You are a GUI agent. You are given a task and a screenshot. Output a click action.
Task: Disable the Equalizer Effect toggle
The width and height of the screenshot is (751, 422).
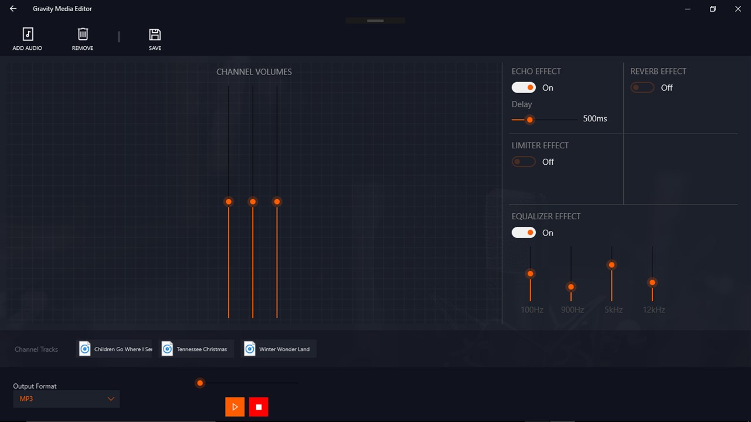[x=524, y=233]
